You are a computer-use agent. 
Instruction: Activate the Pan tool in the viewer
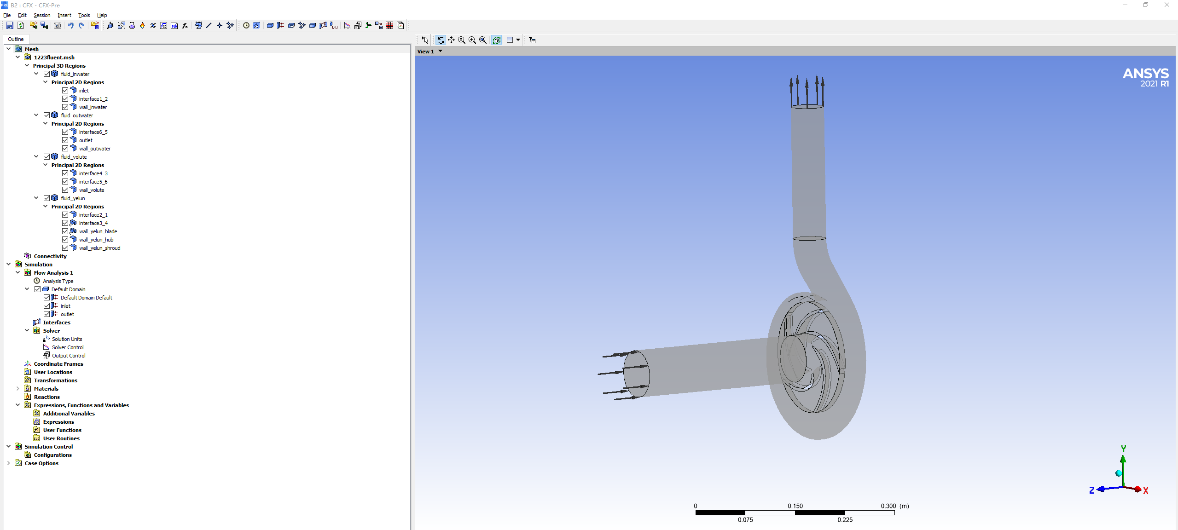(452, 40)
